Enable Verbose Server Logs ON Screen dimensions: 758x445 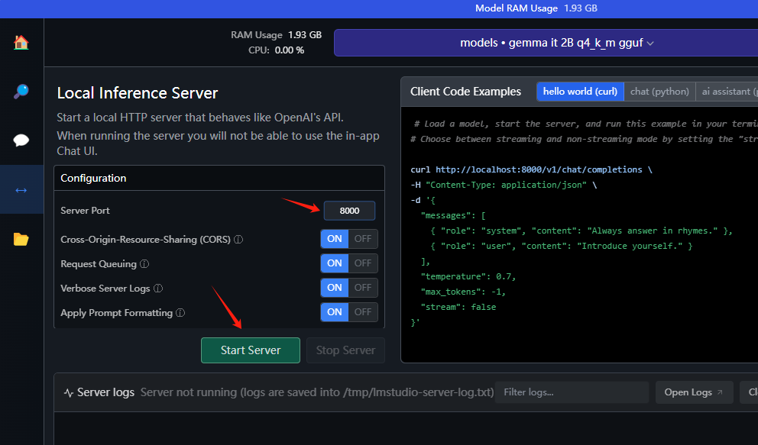335,288
